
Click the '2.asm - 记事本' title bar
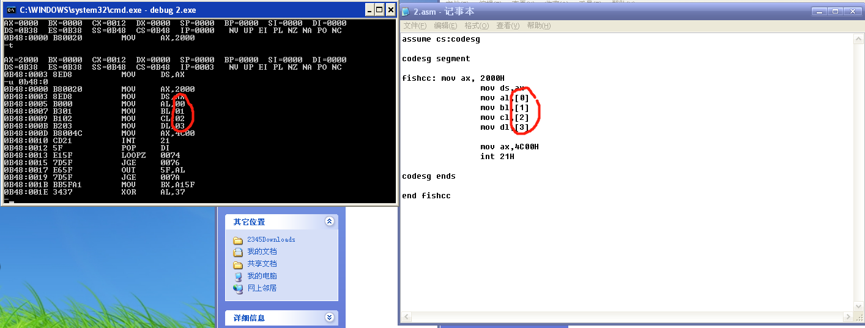coord(444,11)
